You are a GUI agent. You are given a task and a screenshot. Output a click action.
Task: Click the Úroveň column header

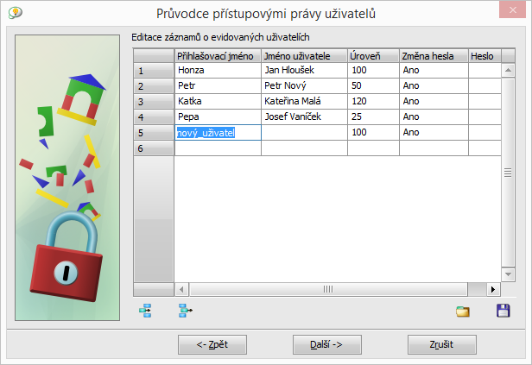click(x=373, y=55)
